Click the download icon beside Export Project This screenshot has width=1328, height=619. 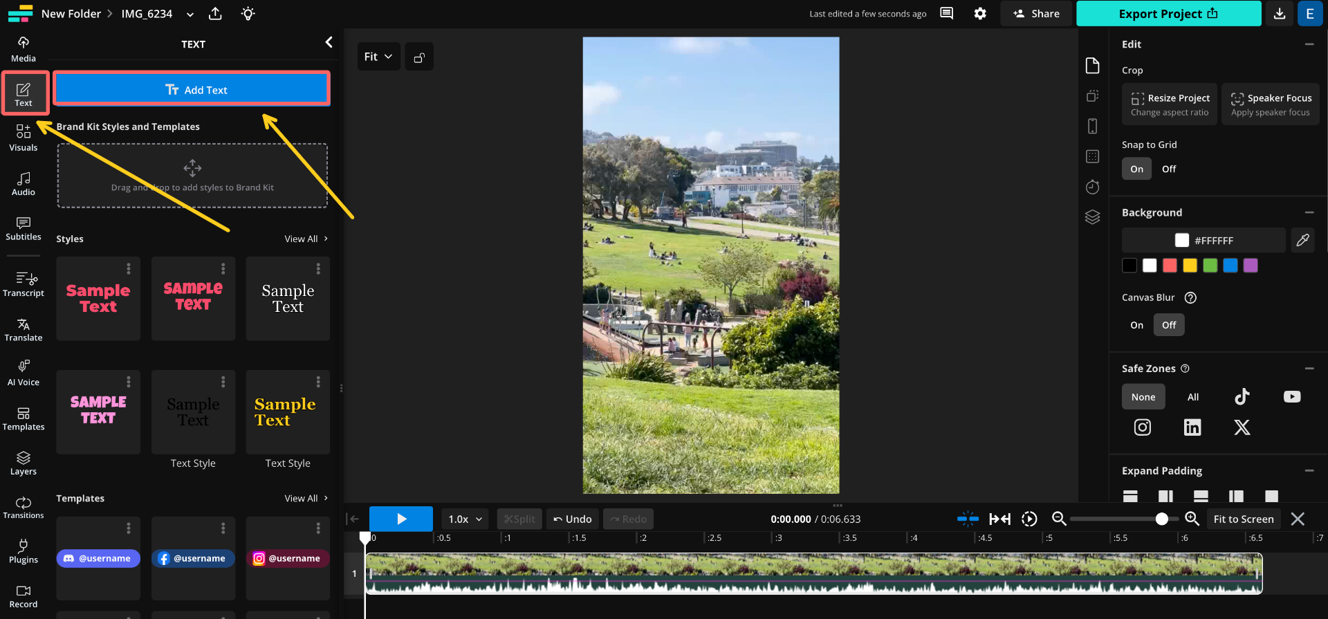coord(1280,14)
